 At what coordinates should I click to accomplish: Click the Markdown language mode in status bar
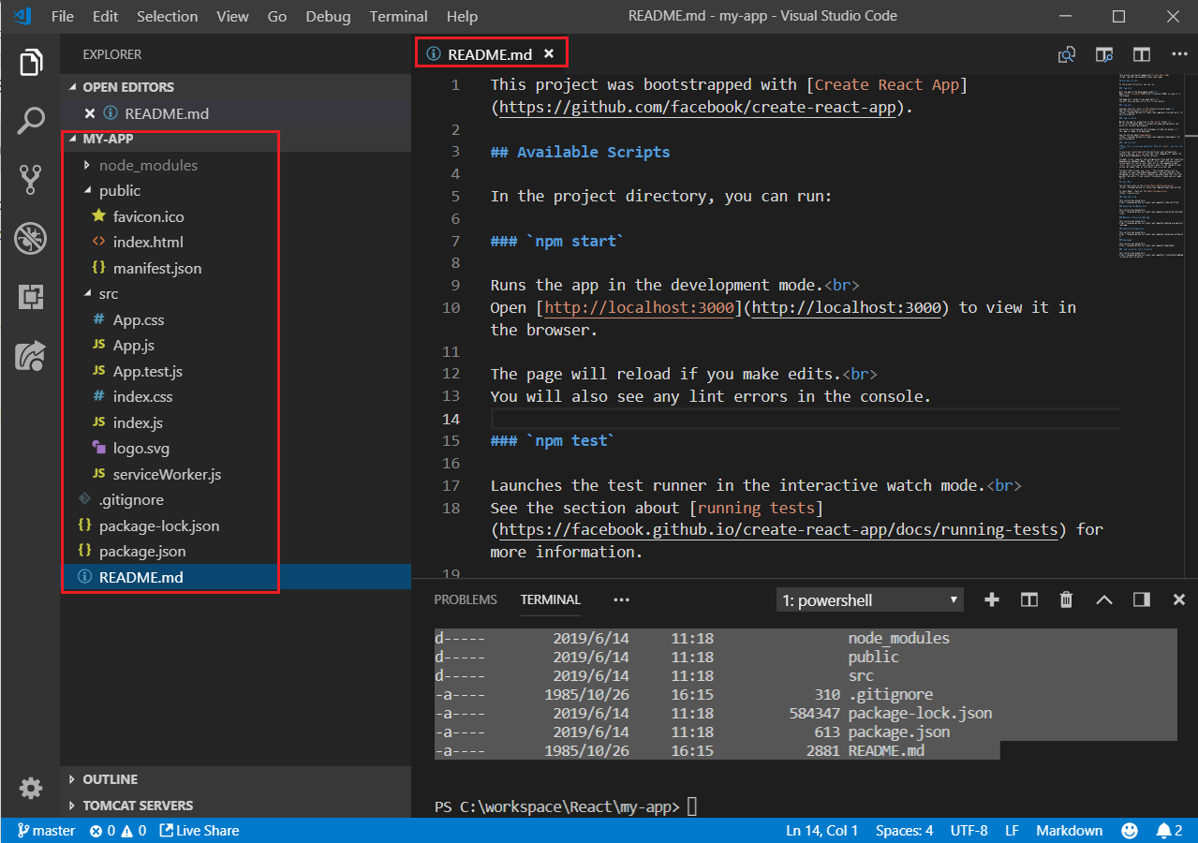[x=1069, y=830]
